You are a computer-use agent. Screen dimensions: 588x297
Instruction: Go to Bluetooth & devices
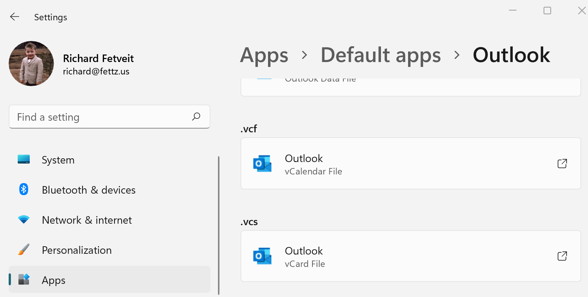pyautogui.click(x=88, y=190)
